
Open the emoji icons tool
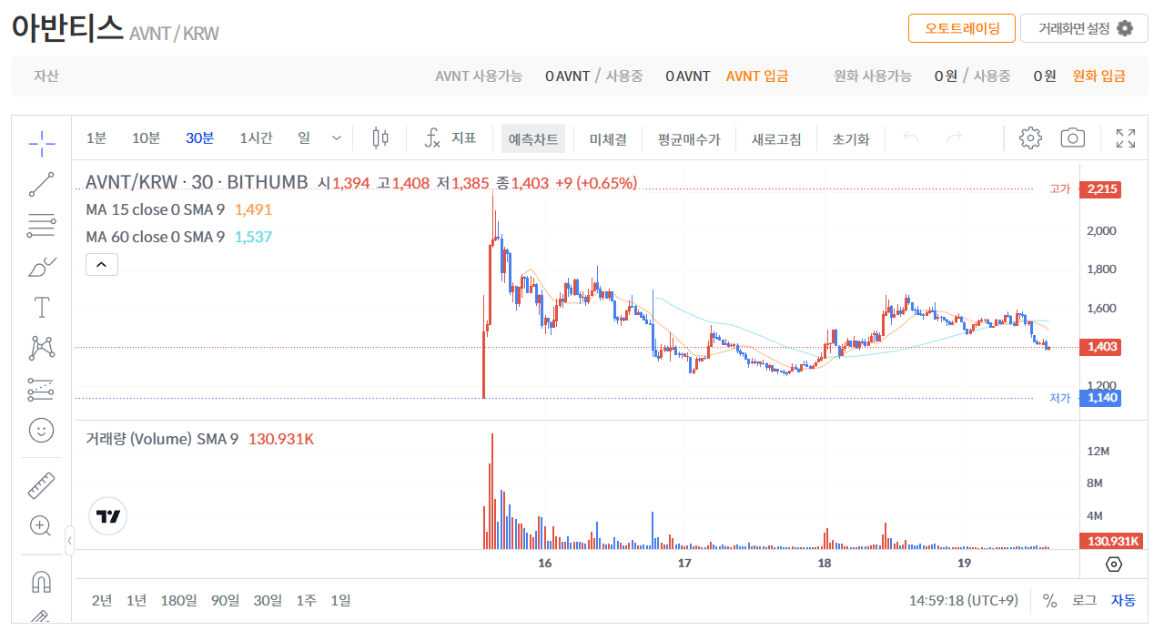pos(41,430)
